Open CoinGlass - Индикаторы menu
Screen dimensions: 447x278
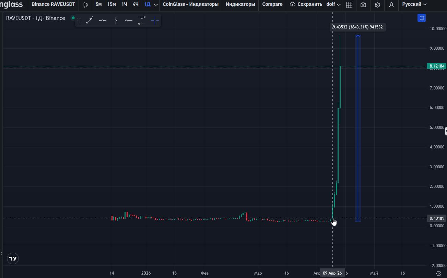[x=190, y=4]
